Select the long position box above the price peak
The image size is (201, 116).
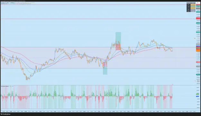click(118, 41)
